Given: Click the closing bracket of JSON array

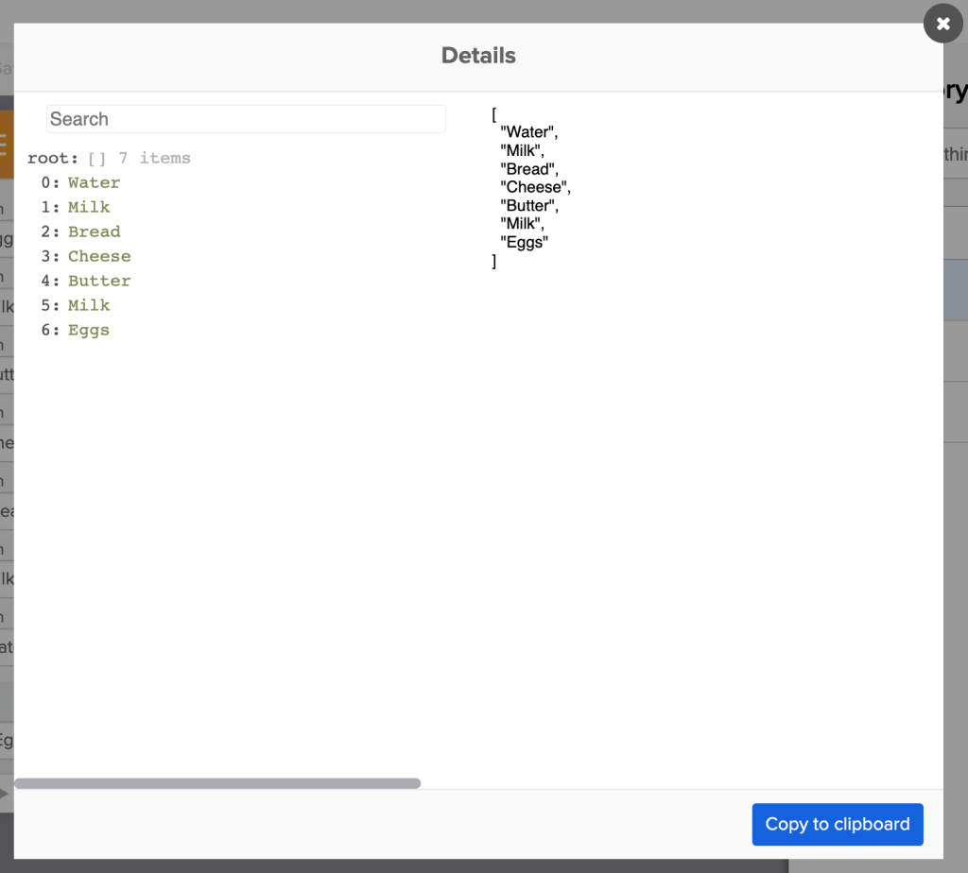Looking at the screenshot, I should point(494,262).
